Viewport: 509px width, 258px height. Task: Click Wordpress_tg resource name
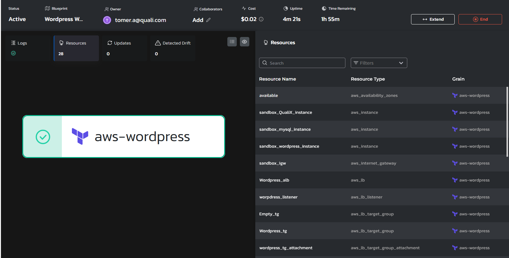273,231
